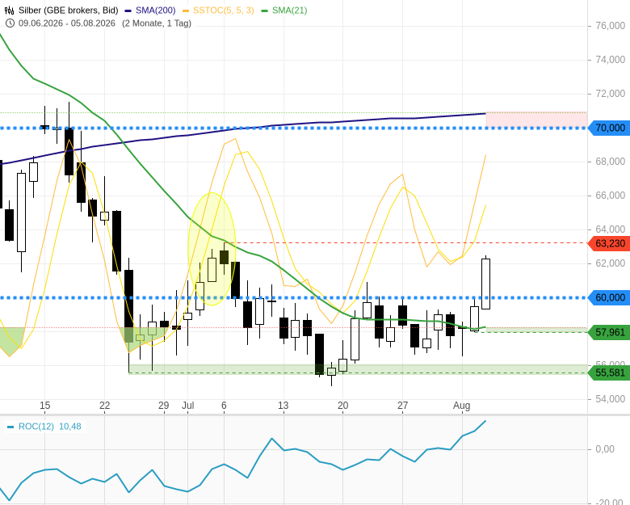The image size is (630, 505).
Task: Select the green 55,581 price marker
Action: coord(609,373)
